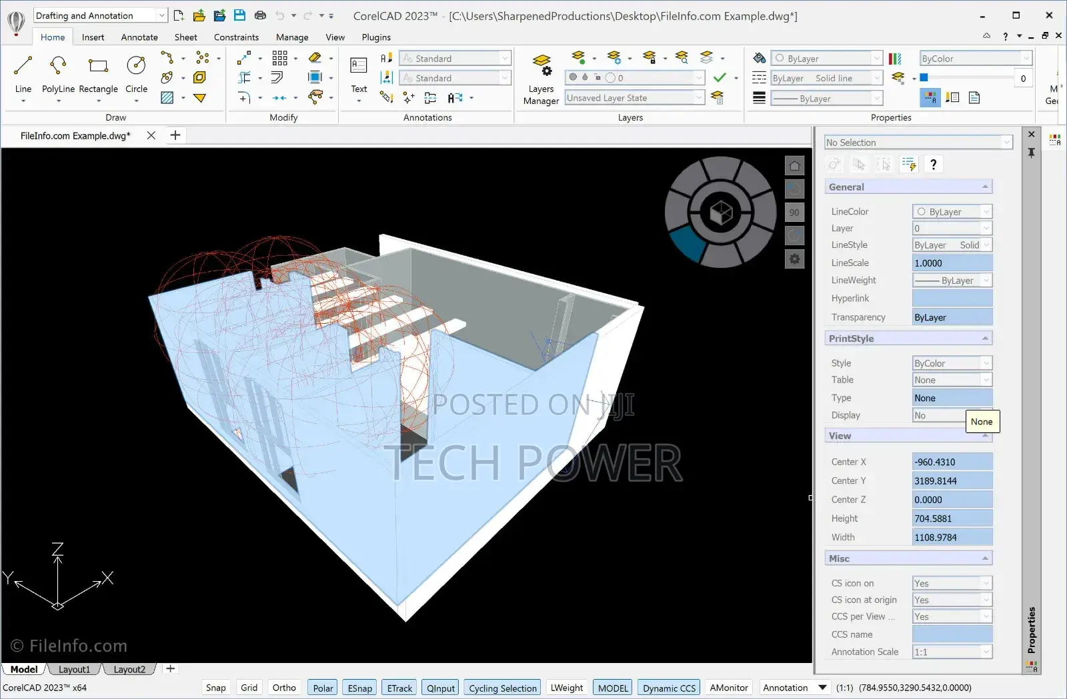Click the Center X value field
The height and width of the screenshot is (699, 1067).
(952, 462)
